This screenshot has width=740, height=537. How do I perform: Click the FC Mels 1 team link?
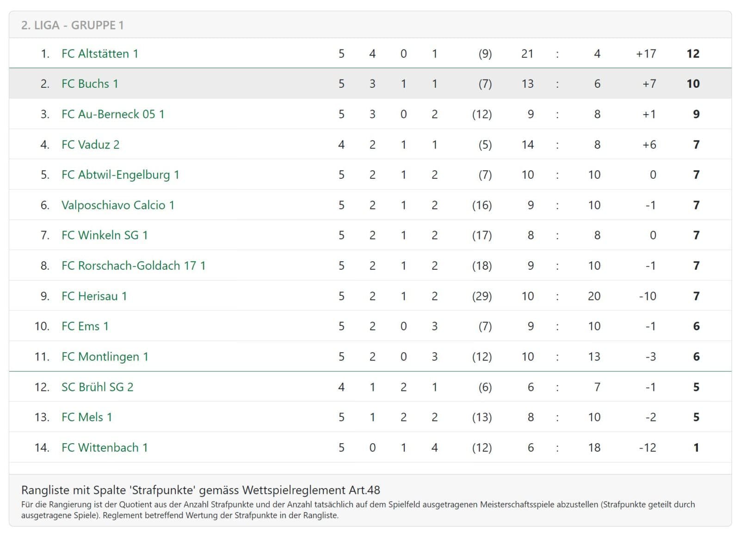tap(87, 417)
